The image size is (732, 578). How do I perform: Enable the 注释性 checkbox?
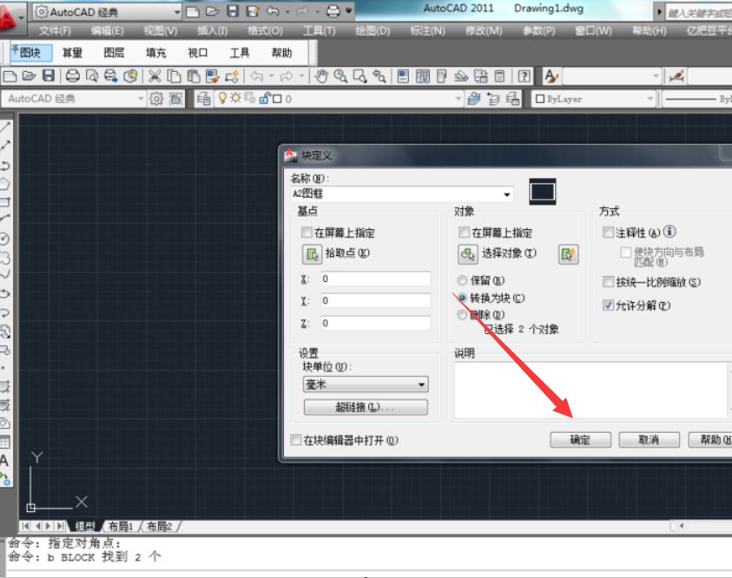(608, 233)
